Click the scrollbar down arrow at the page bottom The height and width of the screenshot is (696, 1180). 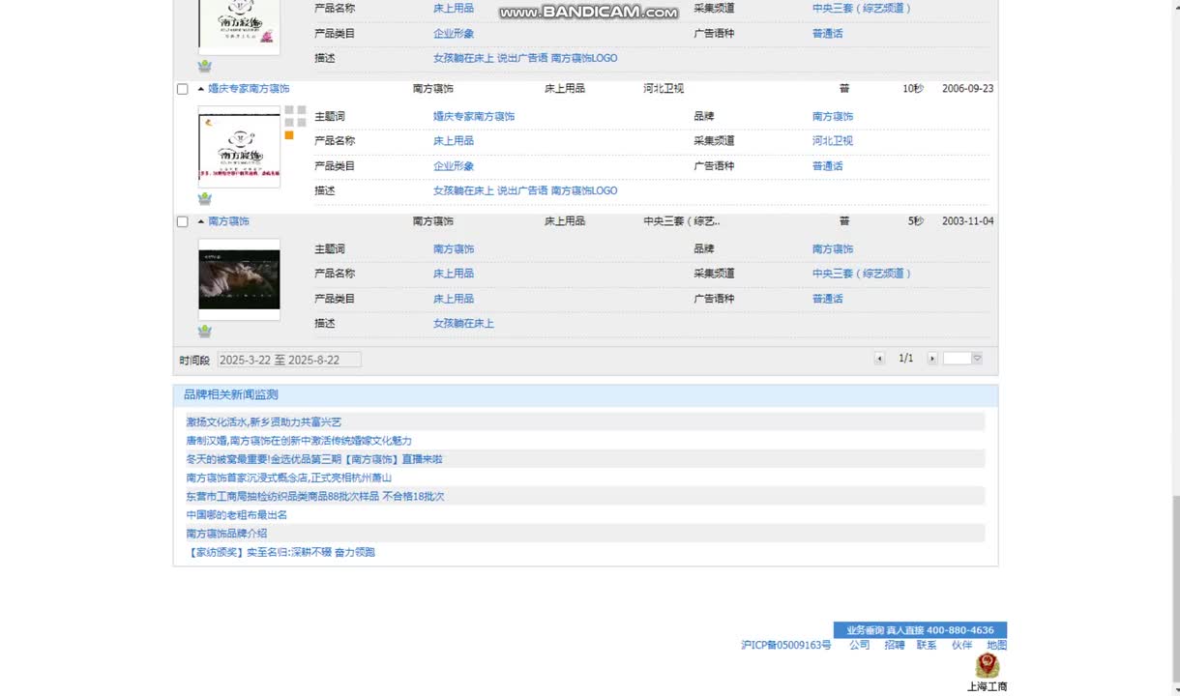coord(1175,689)
